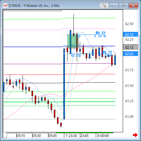Click the 7-23:30 time axis label

71,136
